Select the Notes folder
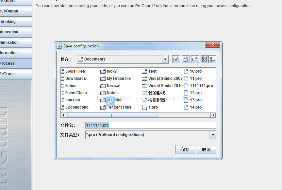This screenshot has width=282, height=190. [109, 93]
